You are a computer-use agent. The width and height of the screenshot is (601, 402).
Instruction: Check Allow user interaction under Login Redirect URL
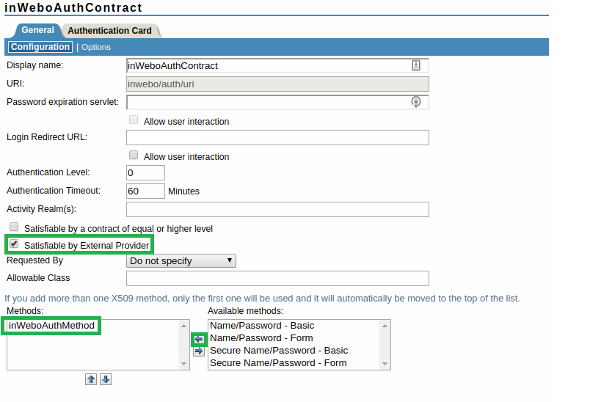click(134, 156)
